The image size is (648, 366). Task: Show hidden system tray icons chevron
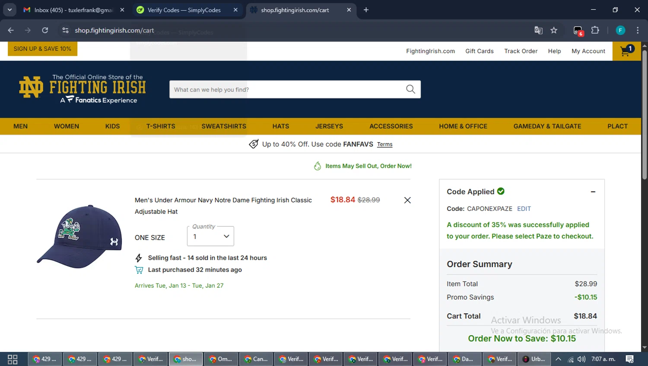pyautogui.click(x=558, y=359)
